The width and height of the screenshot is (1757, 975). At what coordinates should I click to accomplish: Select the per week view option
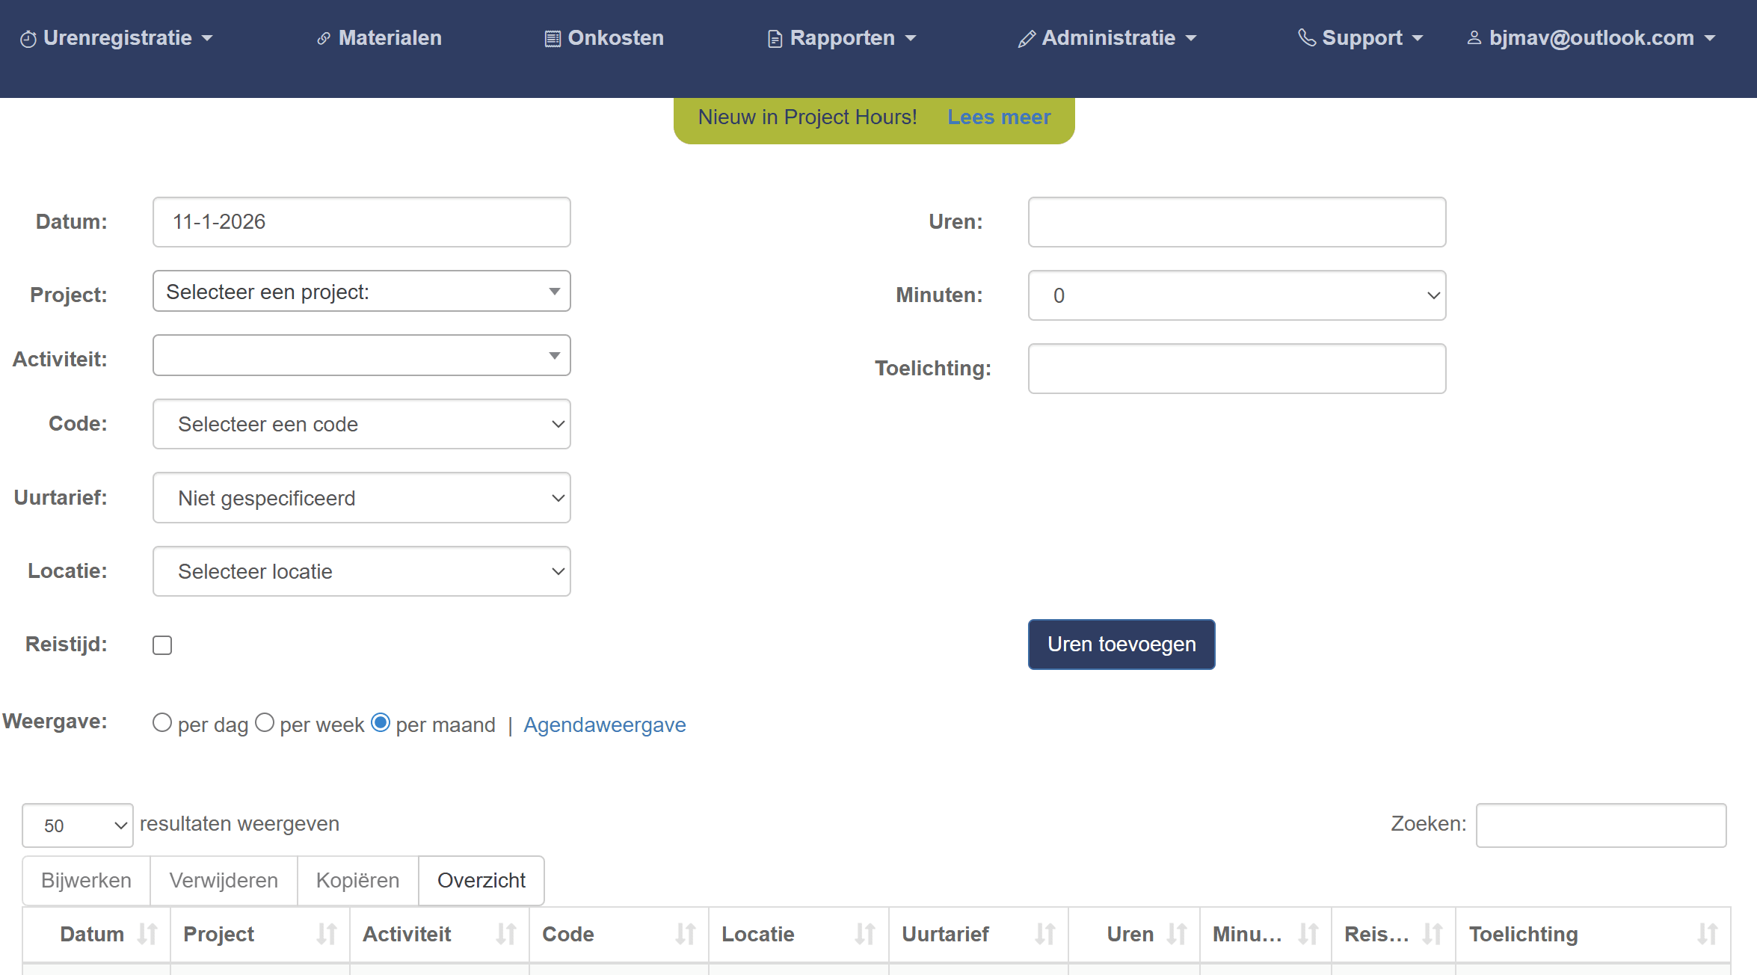[265, 723]
